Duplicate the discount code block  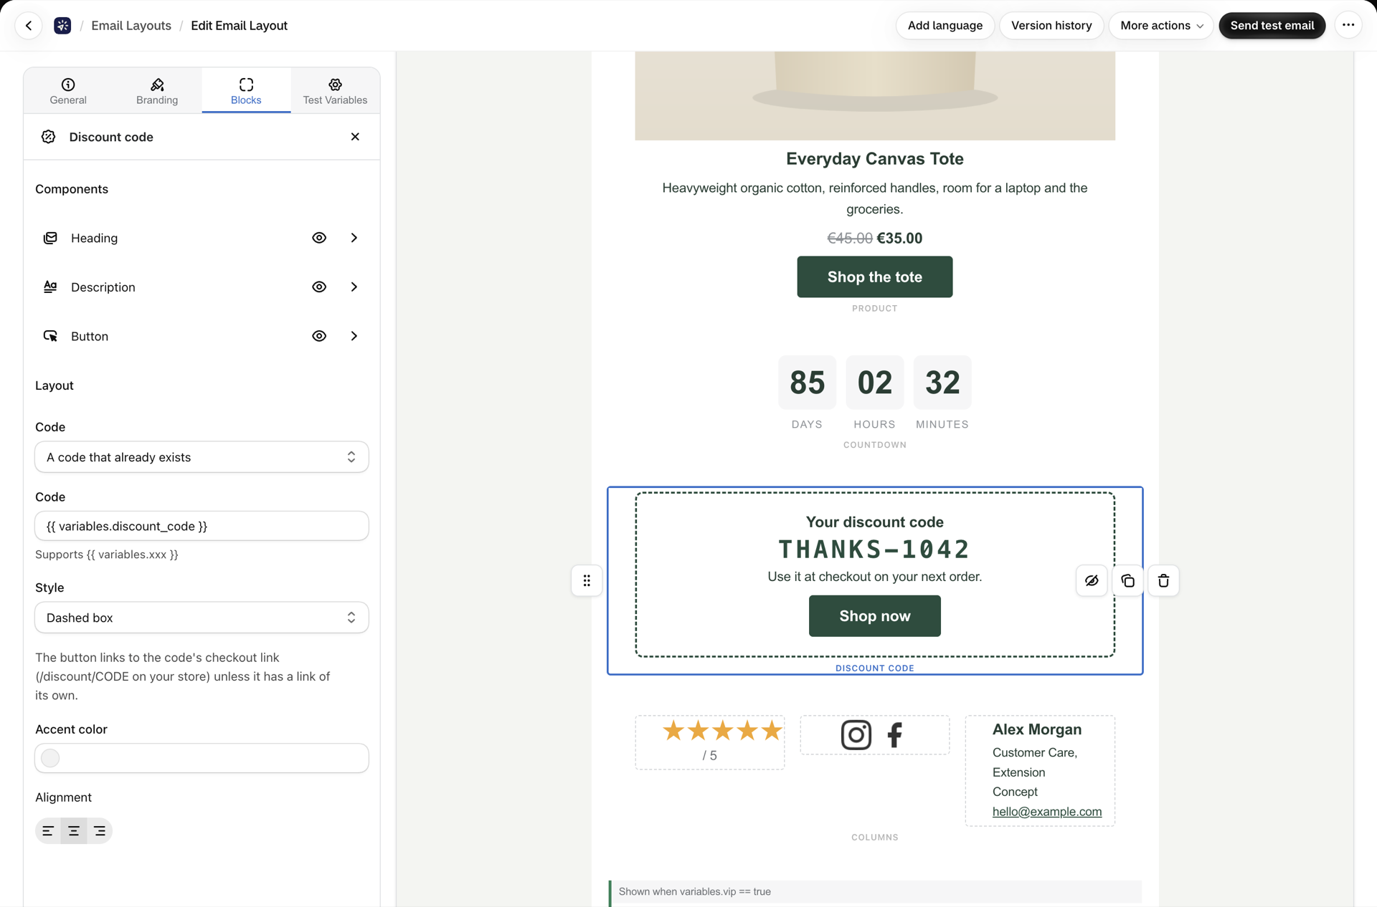coord(1127,580)
